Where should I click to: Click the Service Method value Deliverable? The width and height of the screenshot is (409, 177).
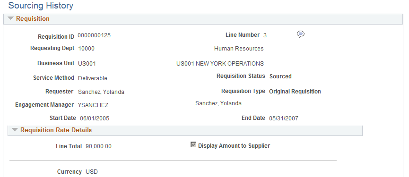pos(93,78)
